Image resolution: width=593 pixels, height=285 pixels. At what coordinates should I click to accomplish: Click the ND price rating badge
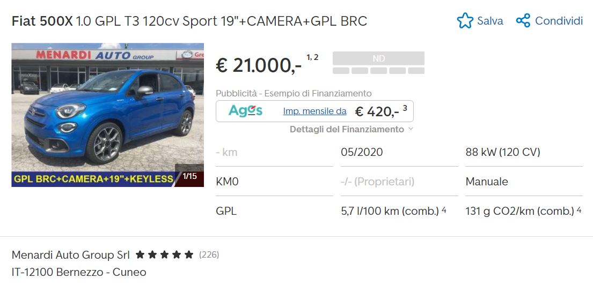(378, 58)
